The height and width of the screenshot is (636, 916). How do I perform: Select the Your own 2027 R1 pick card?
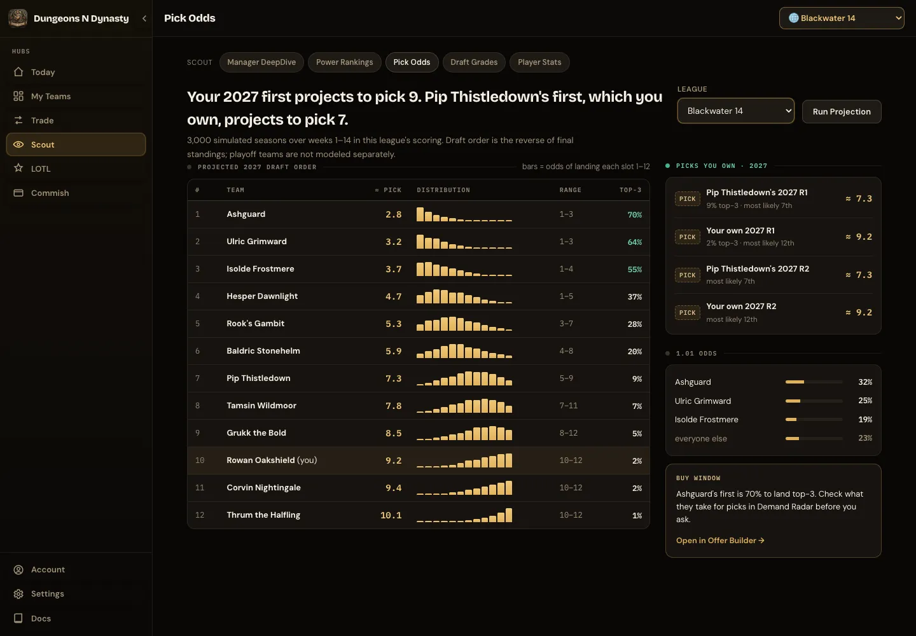774,237
